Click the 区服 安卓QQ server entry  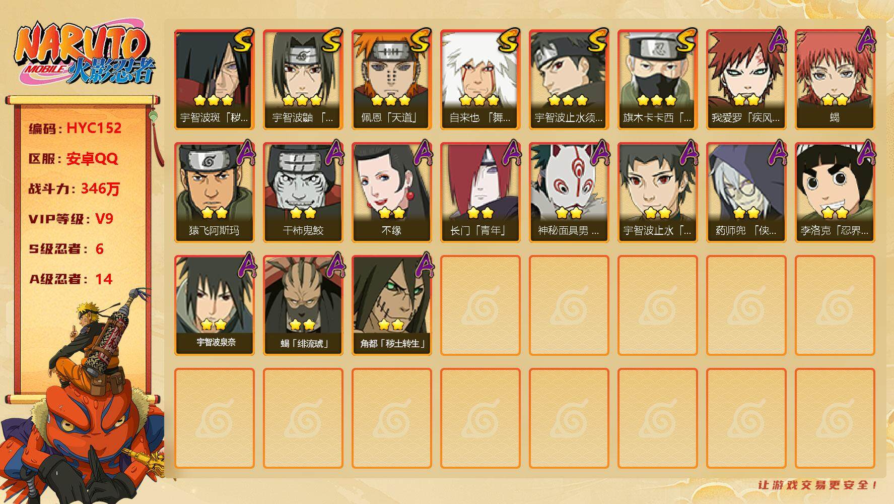(73, 159)
